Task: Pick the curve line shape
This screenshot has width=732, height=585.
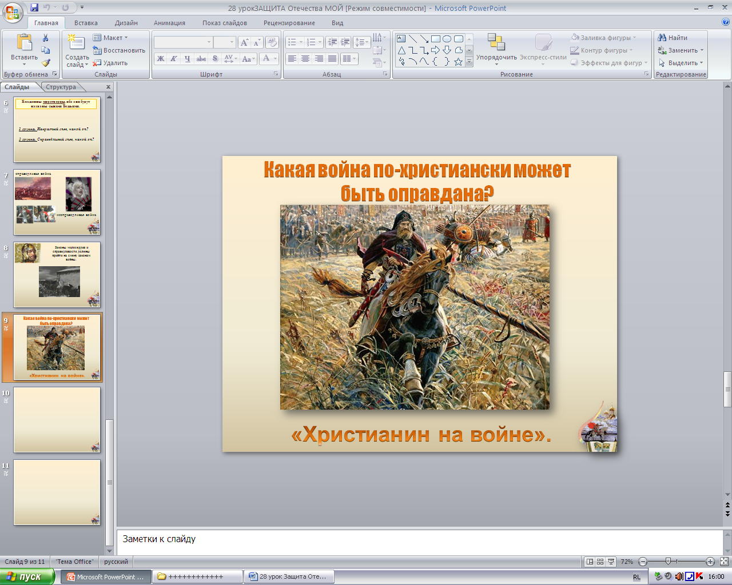Action: pos(424,62)
